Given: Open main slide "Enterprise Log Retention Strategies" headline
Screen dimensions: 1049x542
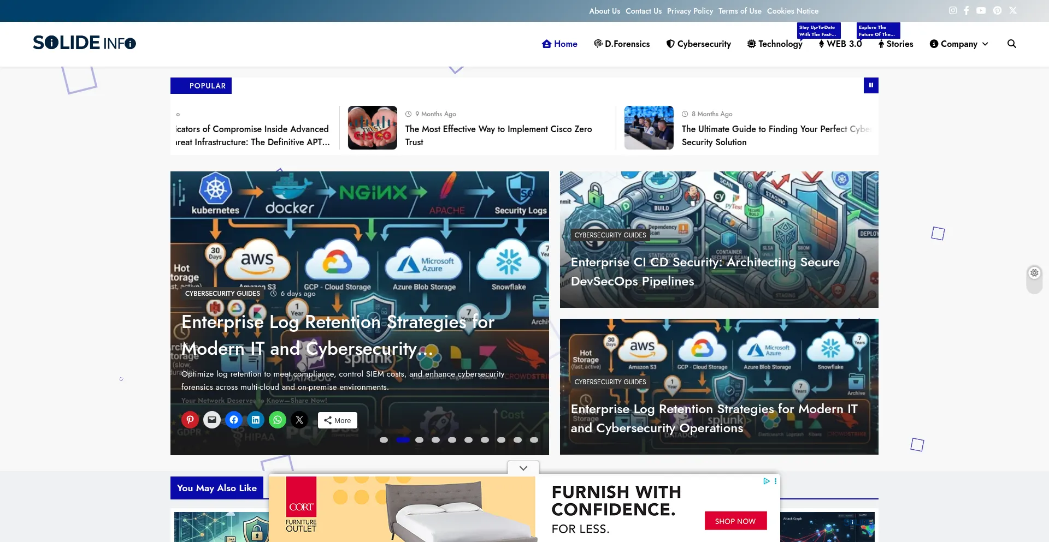Looking at the screenshot, I should click(x=338, y=335).
